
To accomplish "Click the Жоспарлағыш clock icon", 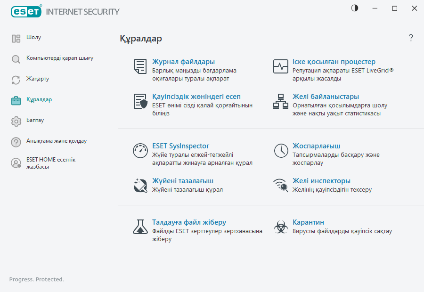I will point(280,151).
